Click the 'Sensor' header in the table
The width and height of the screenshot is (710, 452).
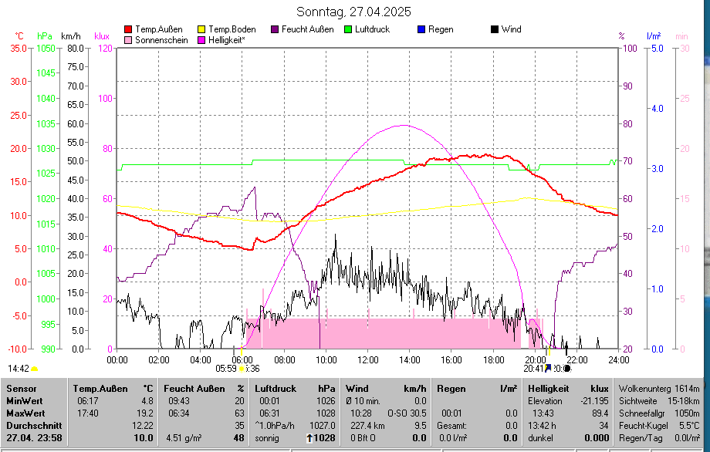click(22, 389)
